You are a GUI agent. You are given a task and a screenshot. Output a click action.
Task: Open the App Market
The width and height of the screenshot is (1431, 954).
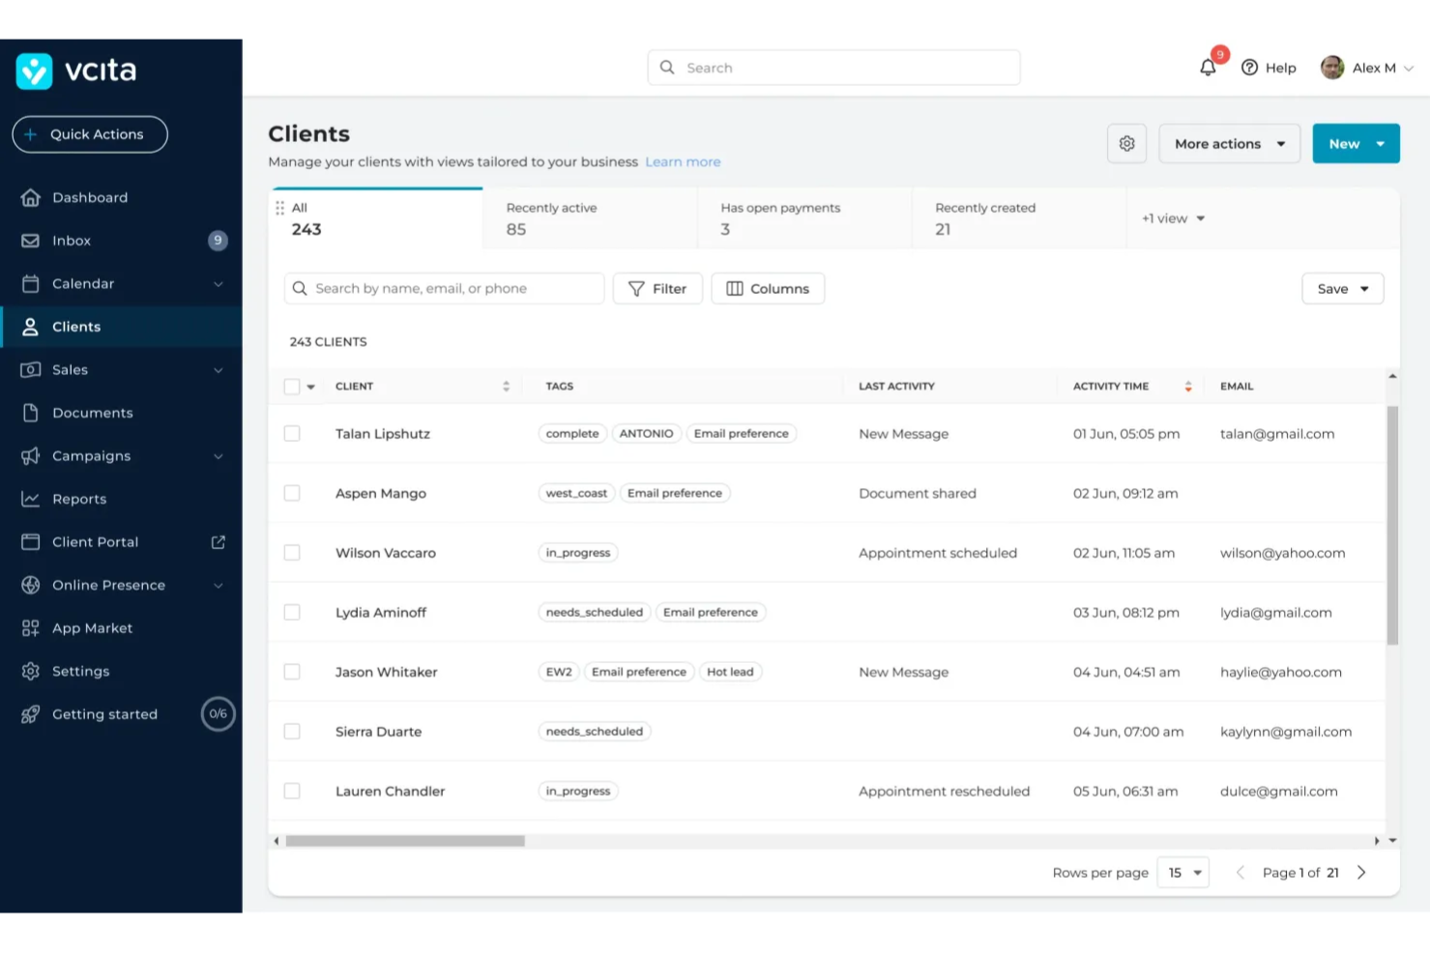[x=92, y=627]
